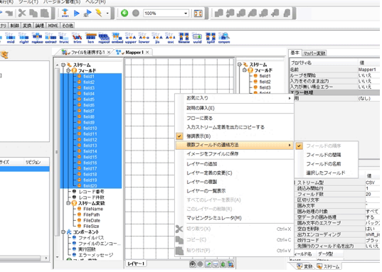The height and width of the screenshot is (272, 382).
Task: Close the Mapper1 tab
Action: [147, 53]
